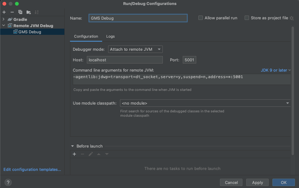Open Edit configuration templates link
299x188 pixels.
tap(32, 170)
